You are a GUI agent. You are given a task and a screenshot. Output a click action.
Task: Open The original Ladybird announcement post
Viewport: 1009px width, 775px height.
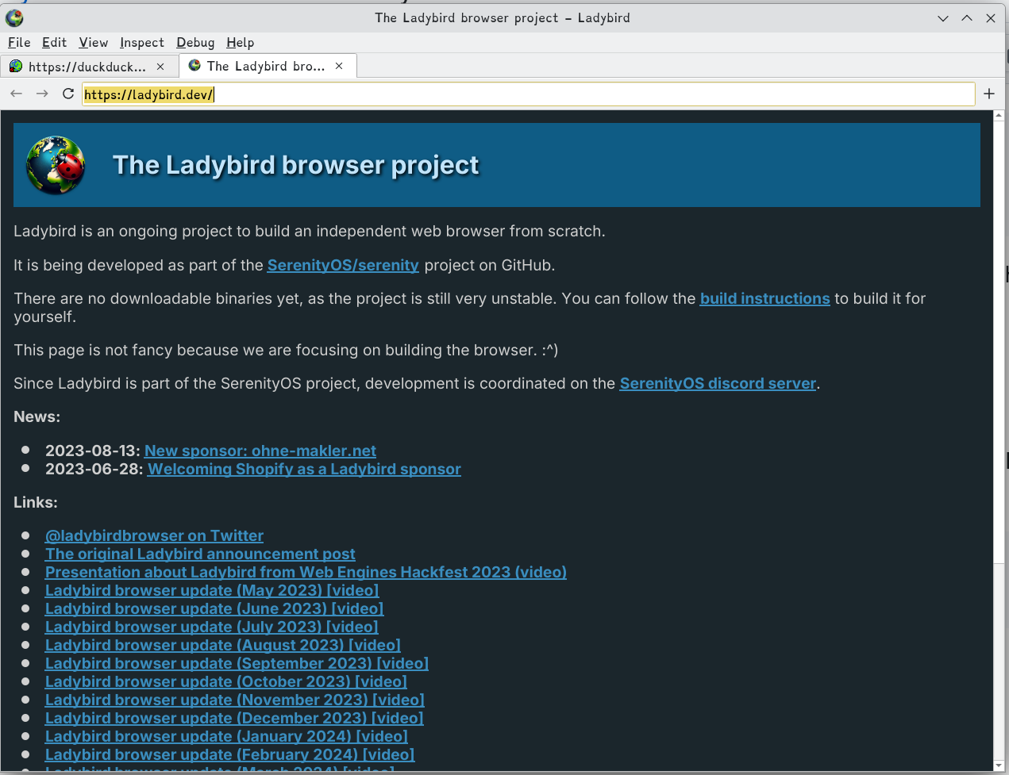point(200,554)
